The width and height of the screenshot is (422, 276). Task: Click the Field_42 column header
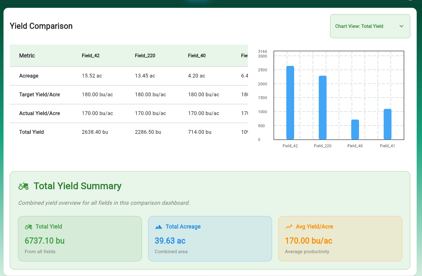click(91, 56)
